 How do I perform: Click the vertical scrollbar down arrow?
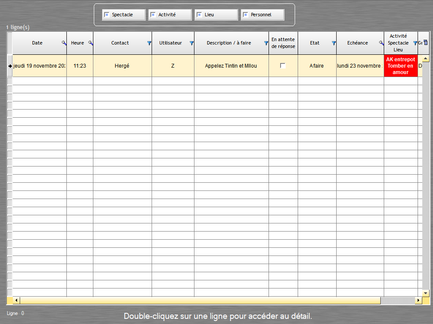tap(426, 293)
